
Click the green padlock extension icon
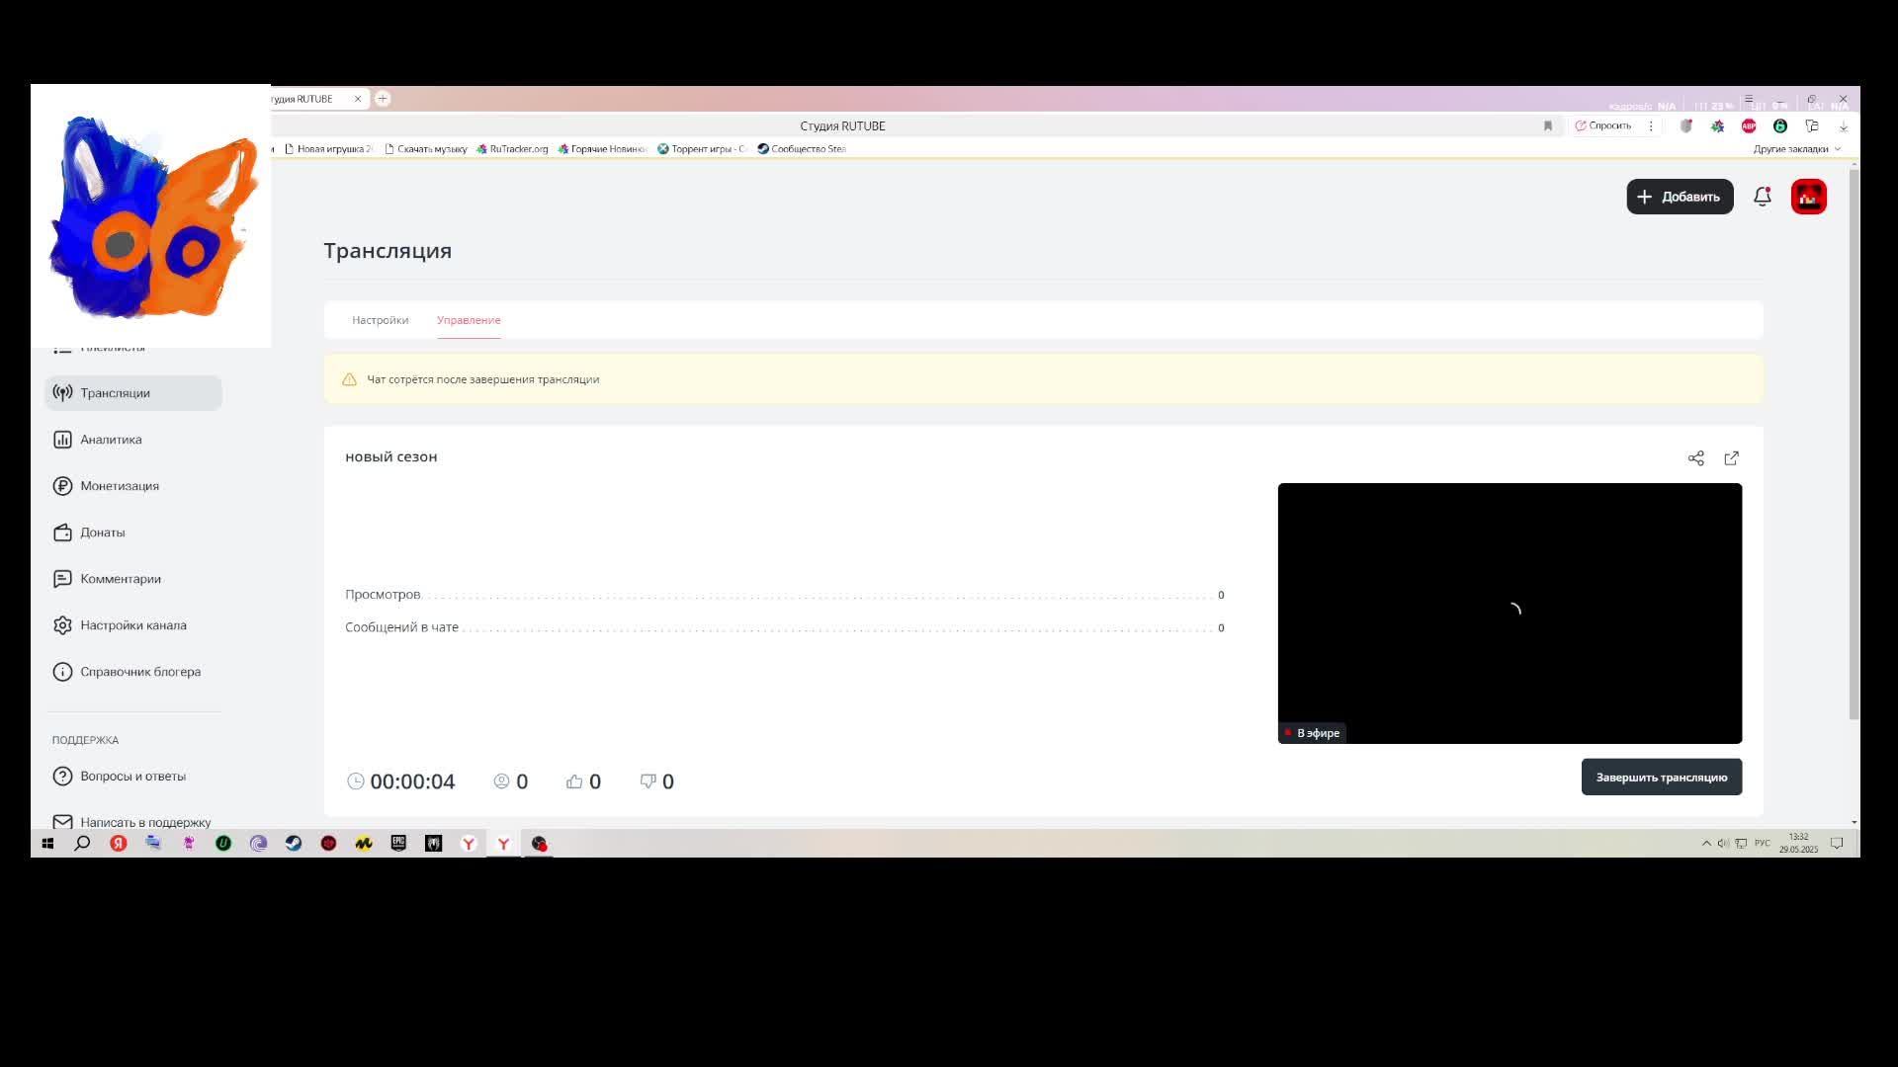coord(1780,125)
